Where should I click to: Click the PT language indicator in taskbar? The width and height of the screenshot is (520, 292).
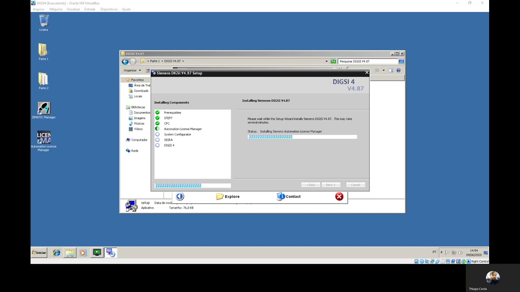434,252
